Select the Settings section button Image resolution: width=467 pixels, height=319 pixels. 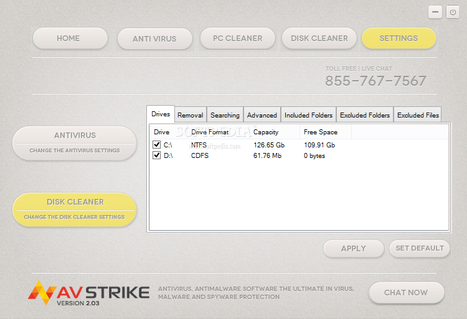(x=399, y=38)
